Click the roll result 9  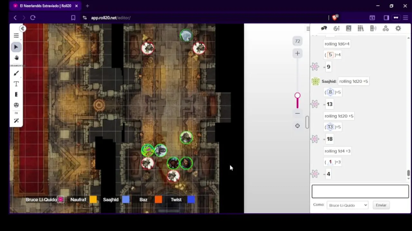click(328, 67)
